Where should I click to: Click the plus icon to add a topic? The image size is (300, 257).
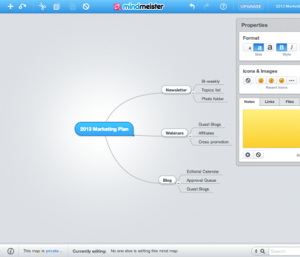click(x=10, y=6)
